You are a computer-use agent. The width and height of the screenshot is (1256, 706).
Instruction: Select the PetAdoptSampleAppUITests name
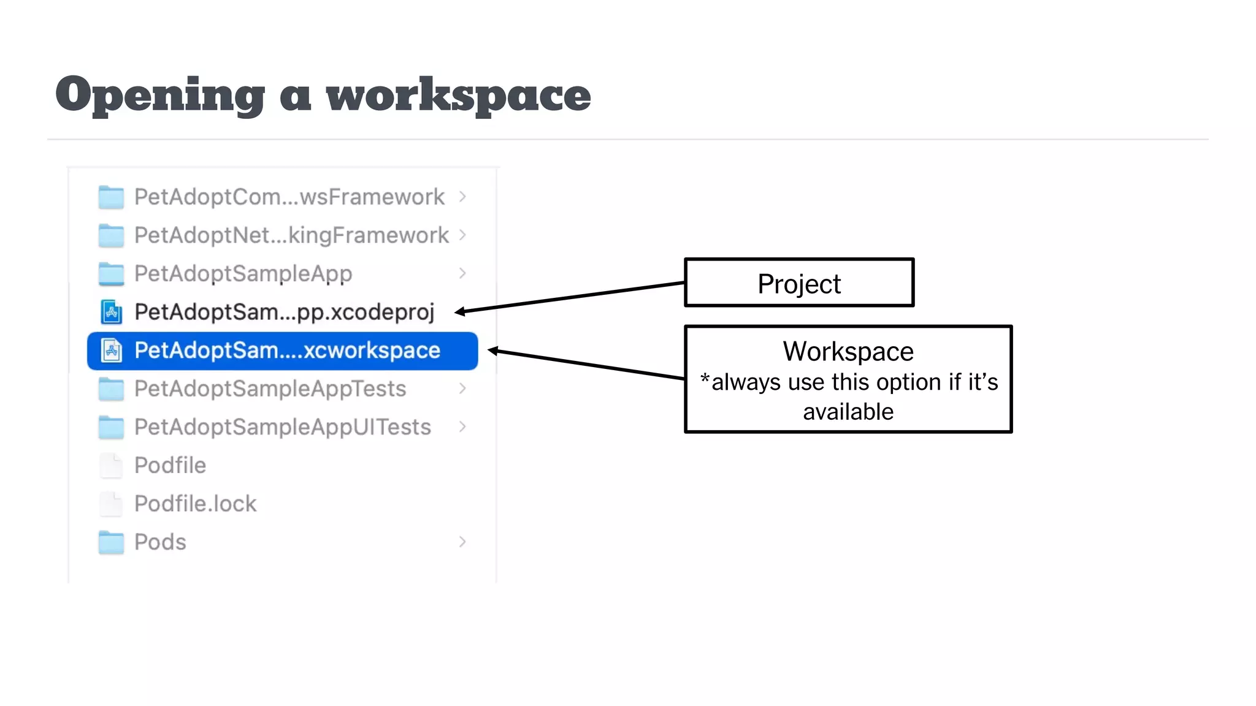coord(283,428)
